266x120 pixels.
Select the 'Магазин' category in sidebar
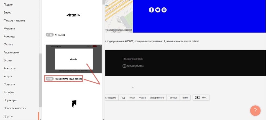pos(9,28)
